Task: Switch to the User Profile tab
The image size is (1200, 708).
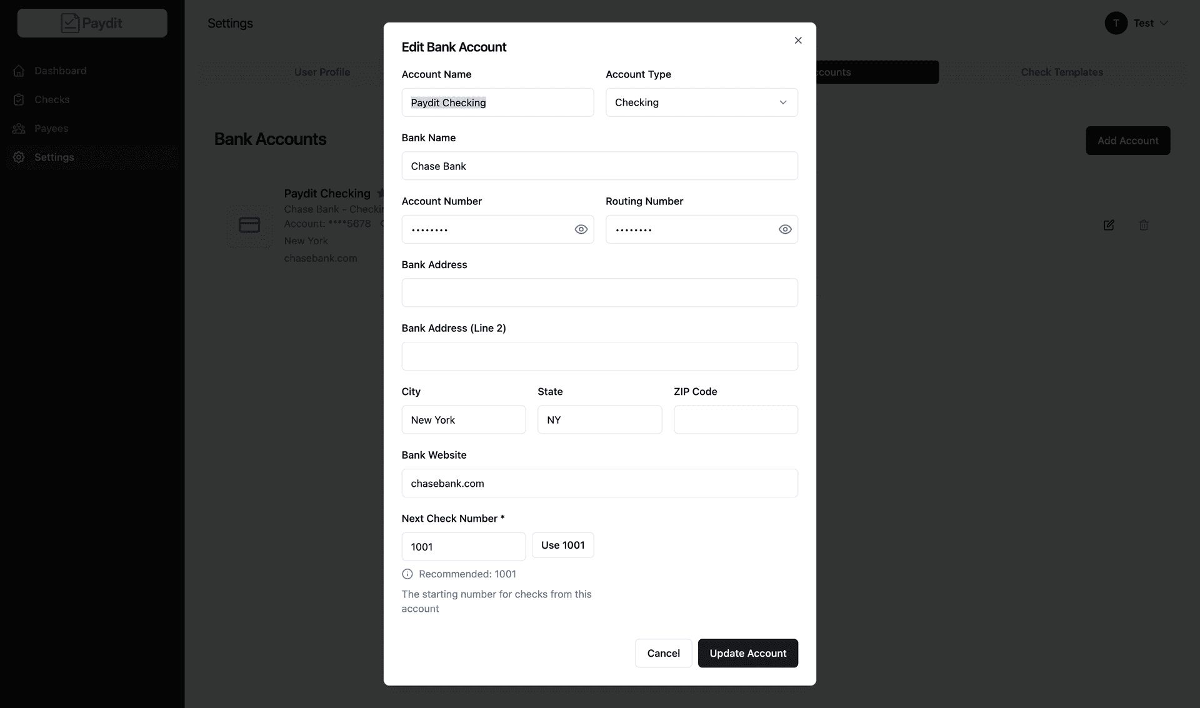Action: pos(322,72)
